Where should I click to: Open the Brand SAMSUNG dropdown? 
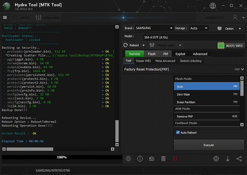click(154, 28)
